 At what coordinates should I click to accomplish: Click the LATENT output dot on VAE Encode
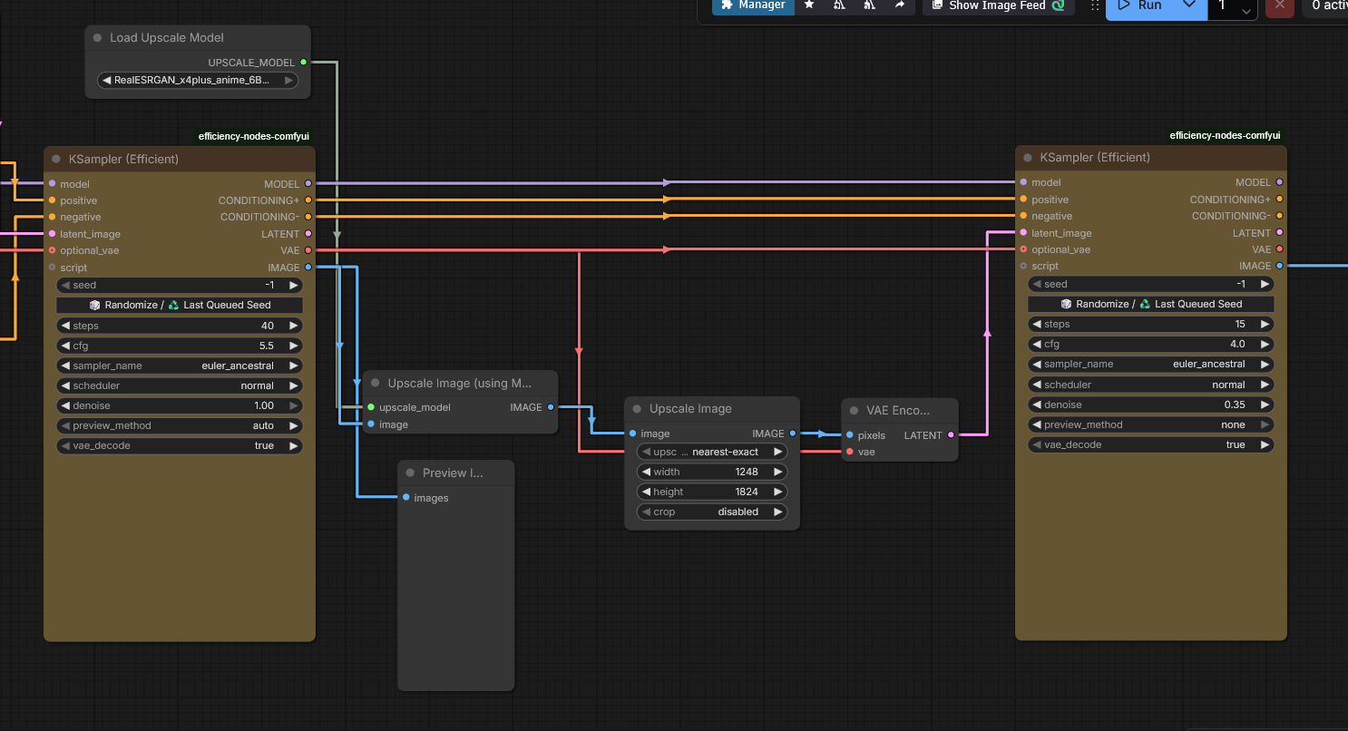(x=951, y=435)
